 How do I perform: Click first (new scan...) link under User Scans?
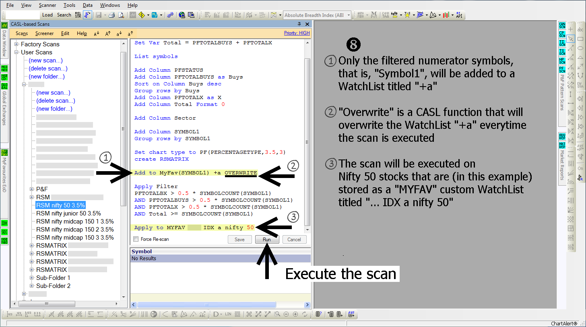[45, 60]
